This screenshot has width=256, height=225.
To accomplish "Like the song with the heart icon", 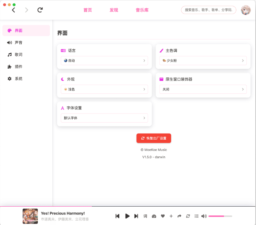I will tap(163, 216).
